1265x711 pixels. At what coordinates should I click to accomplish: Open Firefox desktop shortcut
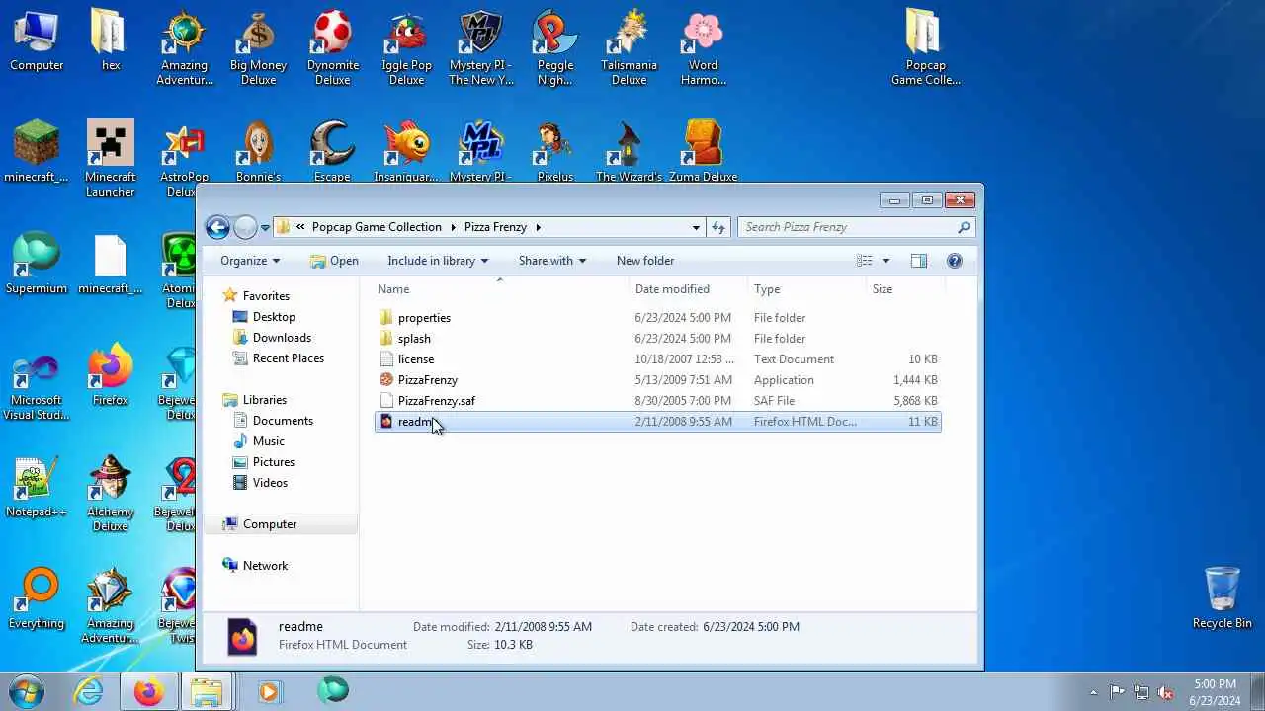[x=110, y=375]
